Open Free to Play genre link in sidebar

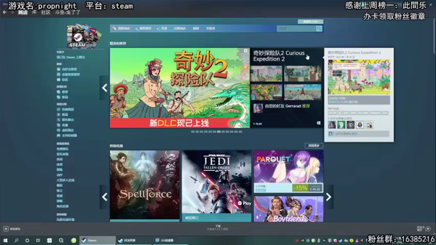62,149
